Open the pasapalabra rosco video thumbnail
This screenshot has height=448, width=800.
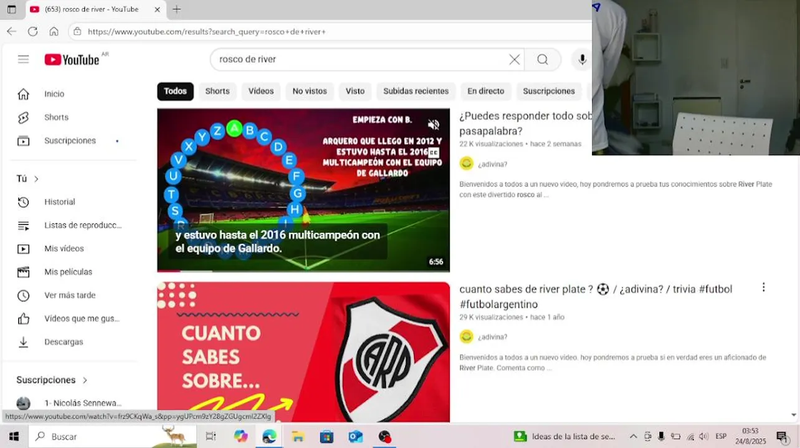(x=303, y=190)
